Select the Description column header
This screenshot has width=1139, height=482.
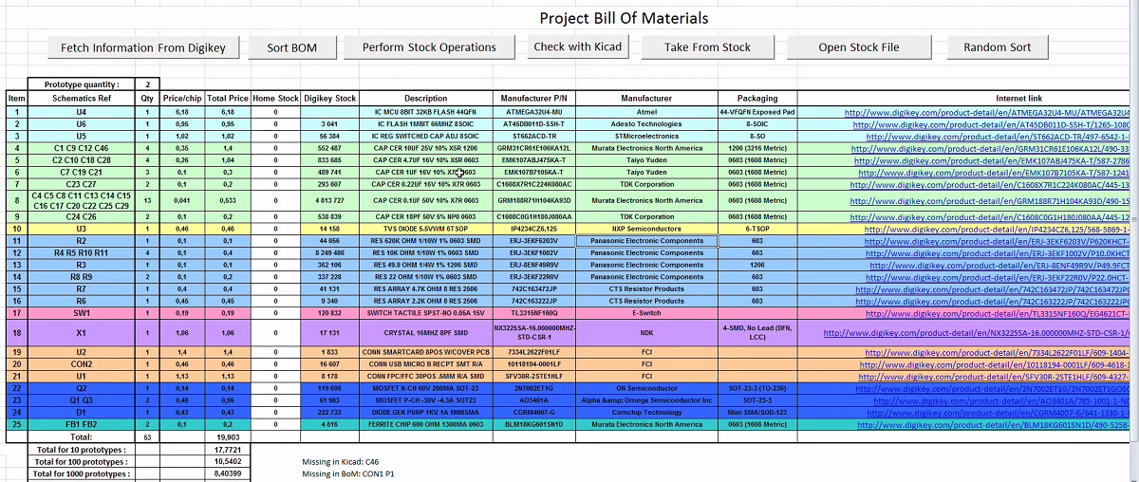coord(425,98)
